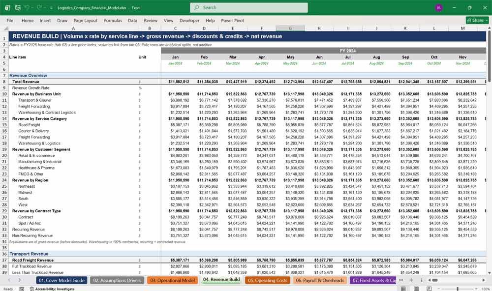This screenshot has height=291, width=492.
Task: Select the Spot / Ad-hoc row label
Action: point(73,223)
